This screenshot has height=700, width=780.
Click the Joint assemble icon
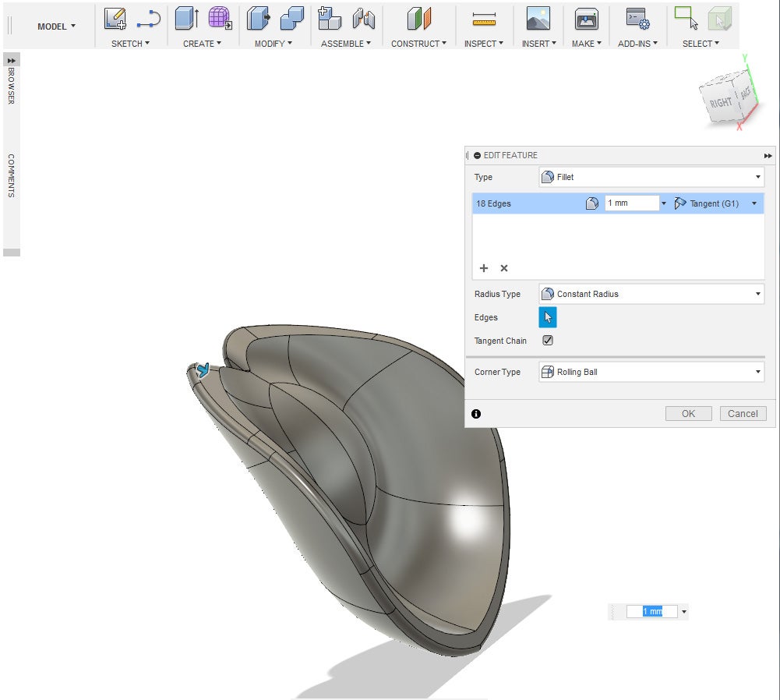[363, 19]
